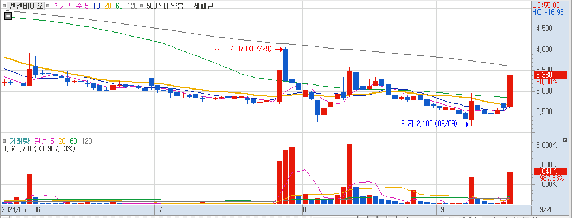This screenshot has width=572, height=218.
Task: Select the tall blue candle at the 4,070 high
Action: [x=285, y=64]
